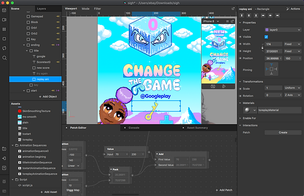Screen dimensions: 304x196
Task: Pop out the viewport with the top-right icon
Action: pos(233,9)
